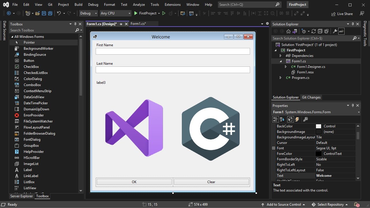370x208 pixels.
Task: Expand the Dependencies node
Action: tap(280, 56)
